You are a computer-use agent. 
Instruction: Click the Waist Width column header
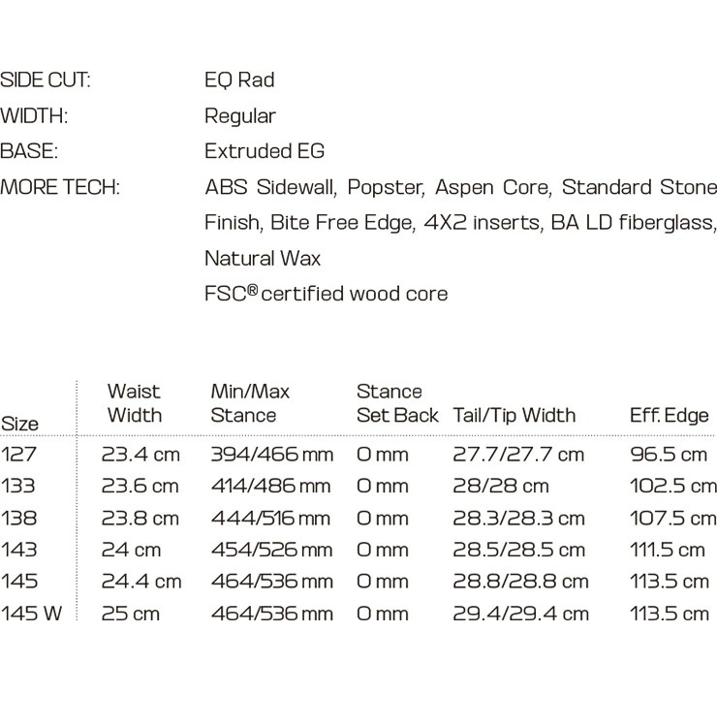[x=135, y=403]
